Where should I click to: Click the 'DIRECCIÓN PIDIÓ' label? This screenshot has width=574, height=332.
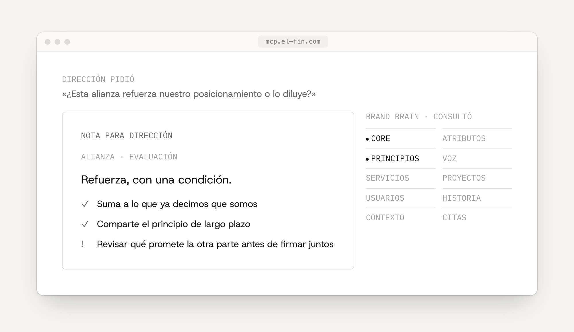[x=98, y=79]
